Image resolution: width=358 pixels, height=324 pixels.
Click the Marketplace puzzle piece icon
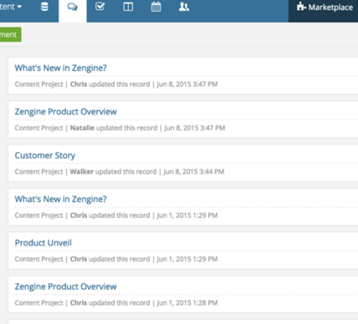tap(301, 7)
